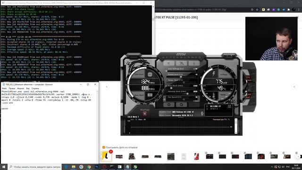Open Файл menu in Notepad
Image resolution: width=302 pixels, height=170 pixels.
4,88
